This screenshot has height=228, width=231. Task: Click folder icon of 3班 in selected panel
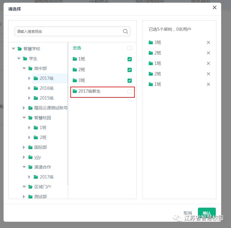(151, 42)
